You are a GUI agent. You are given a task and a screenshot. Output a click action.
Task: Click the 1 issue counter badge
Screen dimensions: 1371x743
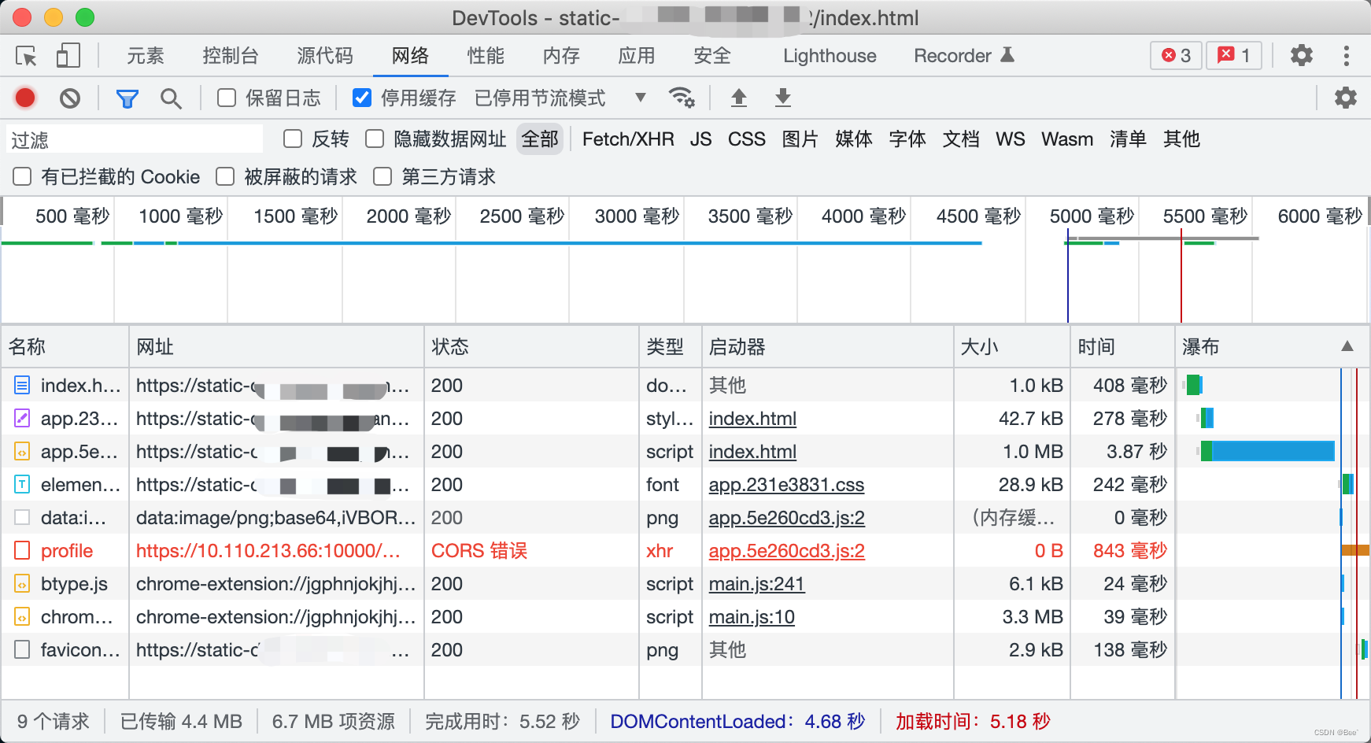pyautogui.click(x=1233, y=55)
